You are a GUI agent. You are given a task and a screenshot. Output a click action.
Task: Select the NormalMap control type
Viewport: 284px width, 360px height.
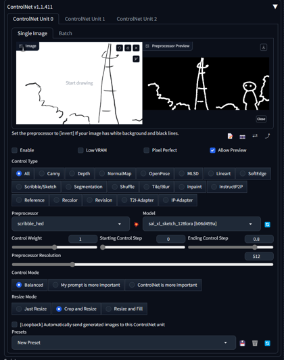(x=115, y=173)
